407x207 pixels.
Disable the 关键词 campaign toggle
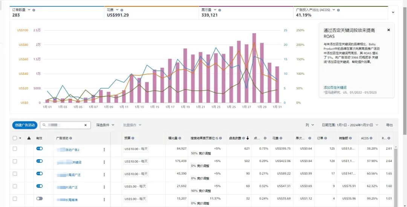tap(40, 161)
